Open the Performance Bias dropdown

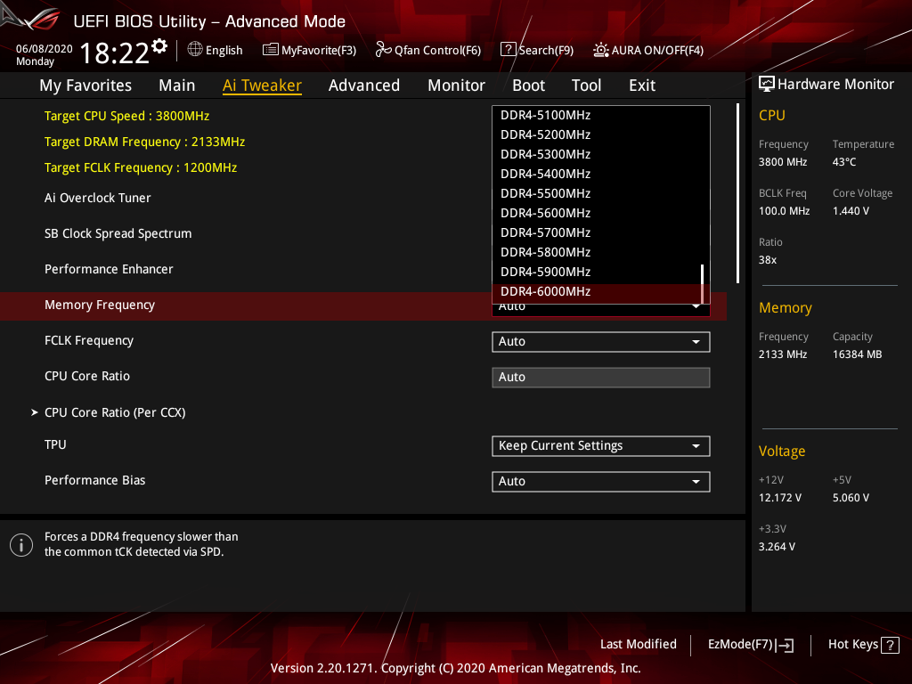tap(601, 482)
